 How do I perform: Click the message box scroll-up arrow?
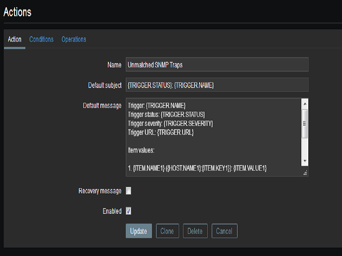[305, 104]
